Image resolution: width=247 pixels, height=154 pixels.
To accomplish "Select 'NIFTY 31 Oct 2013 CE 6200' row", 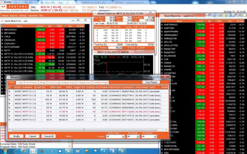I will [43, 54].
